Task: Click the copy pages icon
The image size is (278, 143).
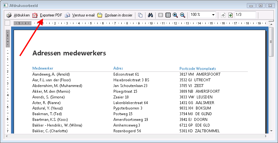Action: pyautogui.click(x=140, y=16)
